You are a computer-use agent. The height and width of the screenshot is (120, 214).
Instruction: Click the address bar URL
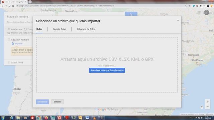(67, 6)
